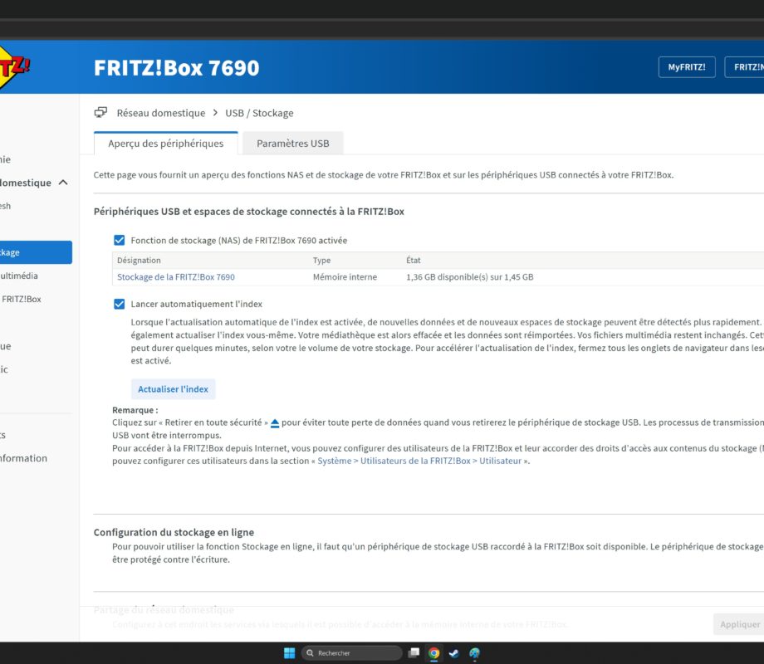This screenshot has height=664, width=764.
Task: Click the Type column header
Action: tap(321, 260)
